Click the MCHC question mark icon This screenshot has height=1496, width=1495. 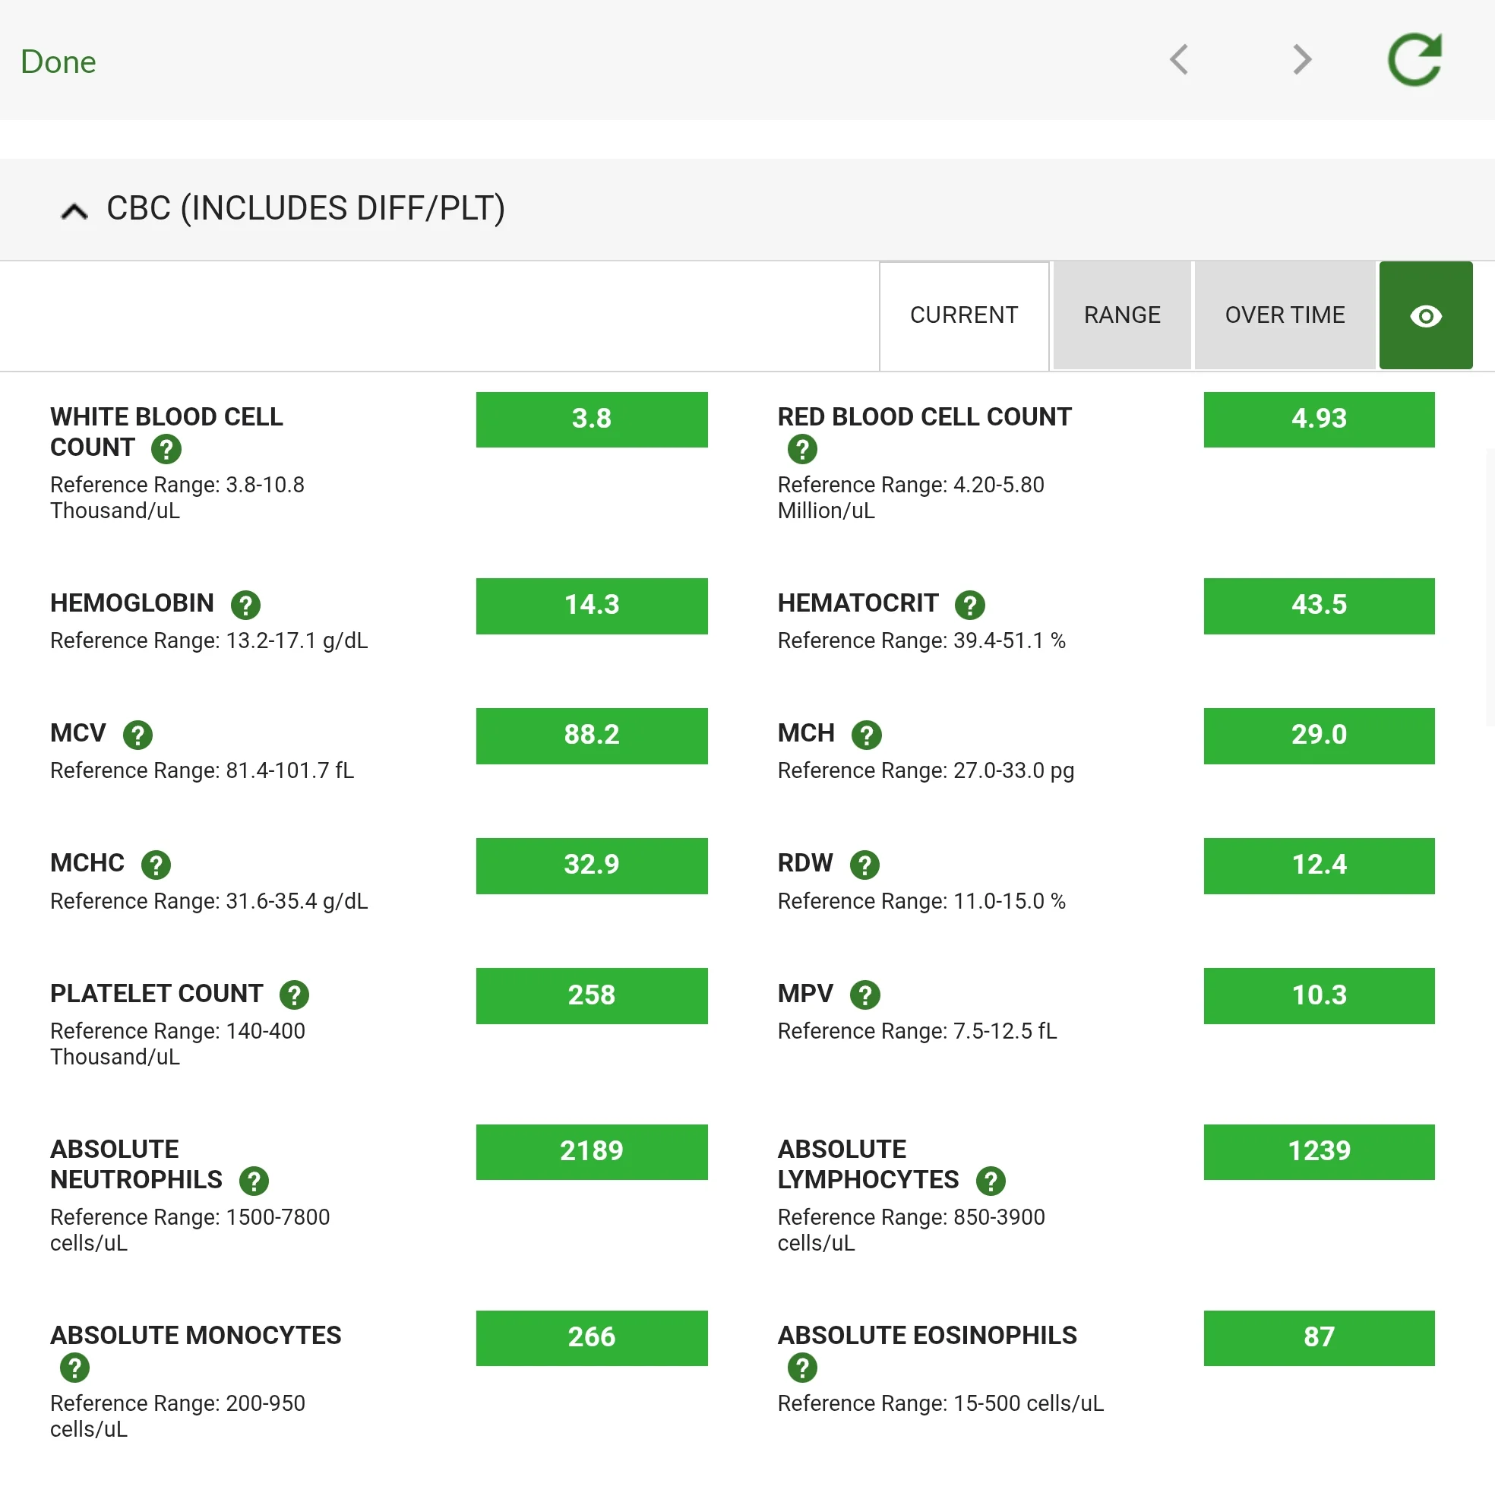[x=156, y=865]
